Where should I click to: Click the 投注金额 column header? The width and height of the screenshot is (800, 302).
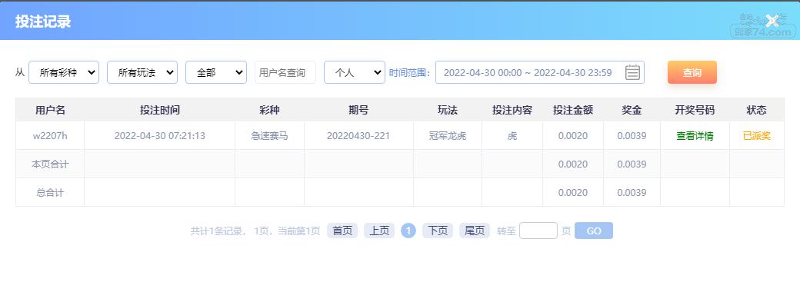[573, 110]
